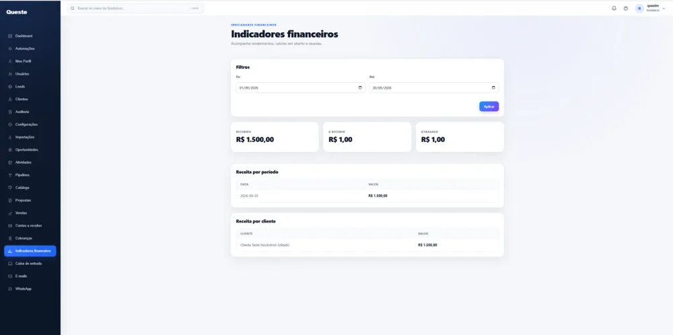Click the help icon beside the bell

(626, 8)
